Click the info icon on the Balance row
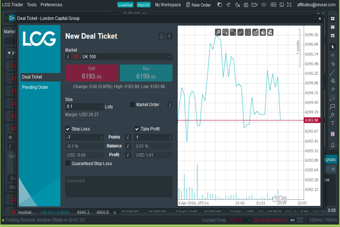This screenshot has height=227, width=340. pyautogui.click(x=128, y=146)
